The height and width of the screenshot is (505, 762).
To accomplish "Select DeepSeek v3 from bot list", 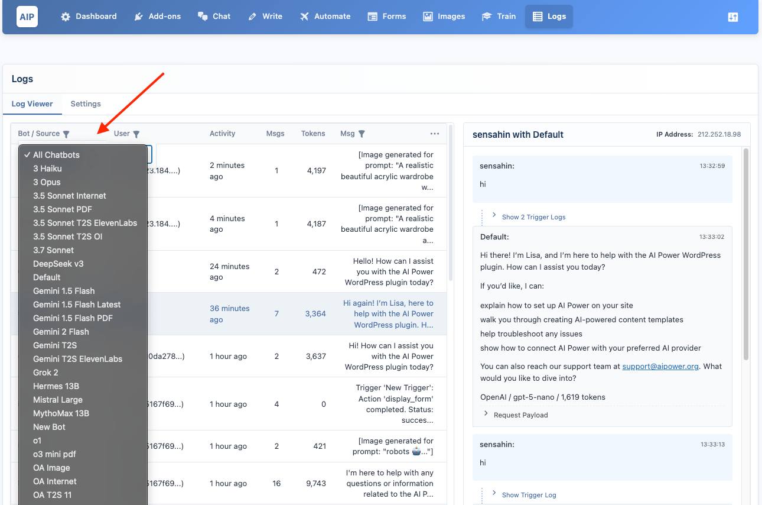I will [x=83, y=264].
